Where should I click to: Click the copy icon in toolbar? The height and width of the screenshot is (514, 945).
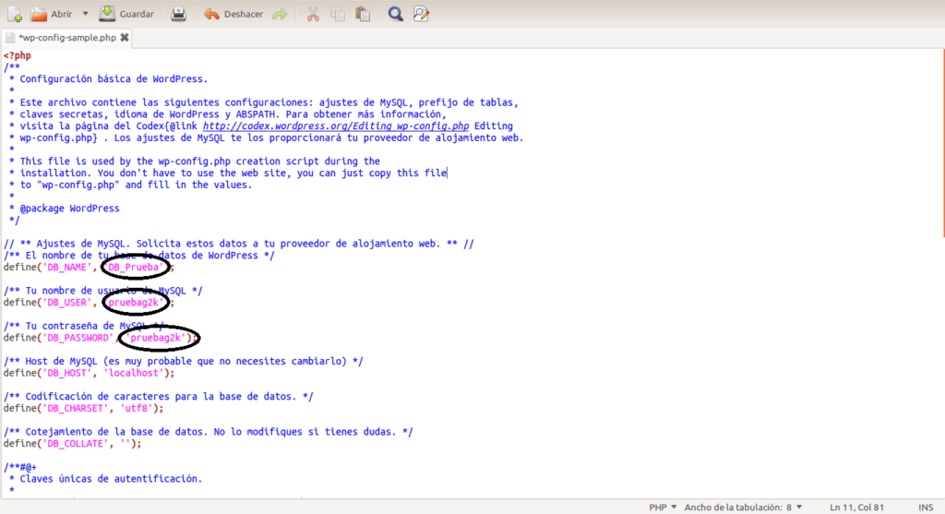tap(338, 13)
